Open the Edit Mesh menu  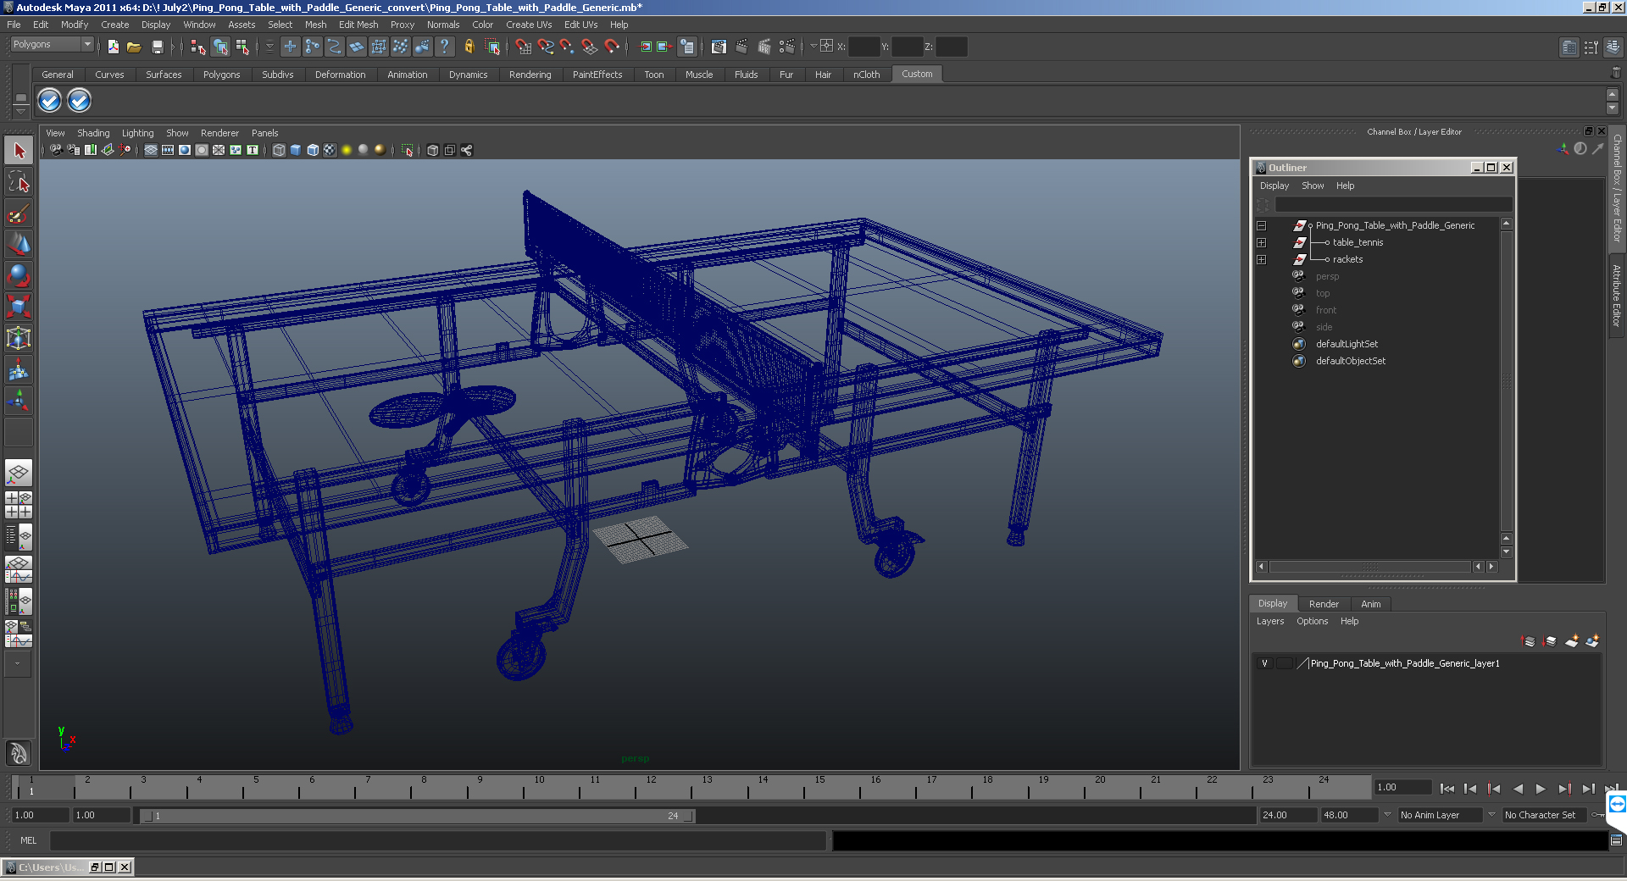point(358,25)
